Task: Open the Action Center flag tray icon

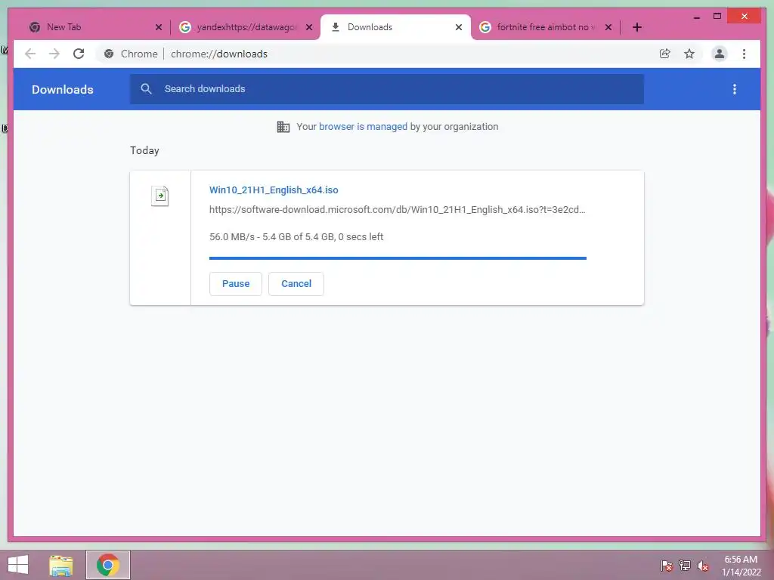Action: (x=667, y=565)
